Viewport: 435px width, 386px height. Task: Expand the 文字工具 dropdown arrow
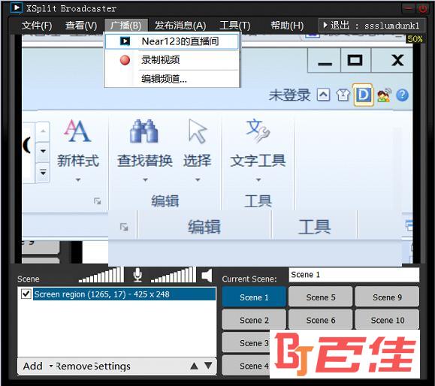tap(258, 180)
